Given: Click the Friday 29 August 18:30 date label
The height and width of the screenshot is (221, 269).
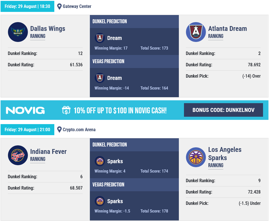Looking at the screenshot, I should pyautogui.click(x=28, y=6).
